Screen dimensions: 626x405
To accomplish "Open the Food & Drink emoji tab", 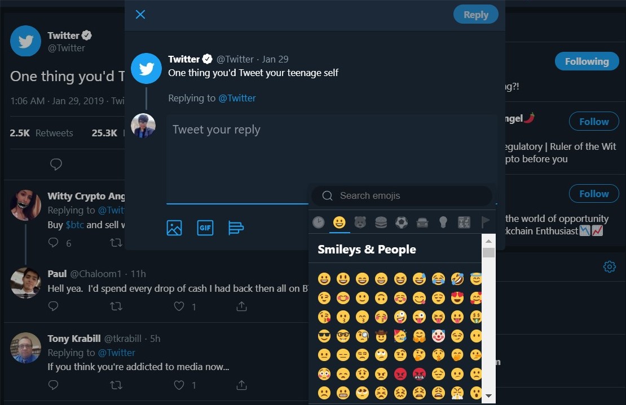I will 381,222.
